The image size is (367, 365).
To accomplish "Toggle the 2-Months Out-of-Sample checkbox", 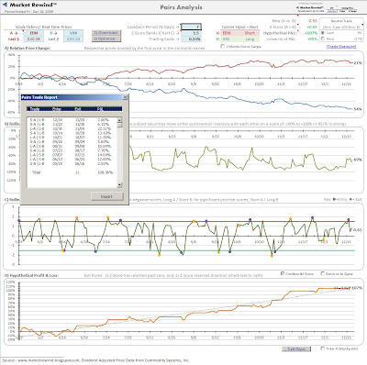I will (x=223, y=47).
